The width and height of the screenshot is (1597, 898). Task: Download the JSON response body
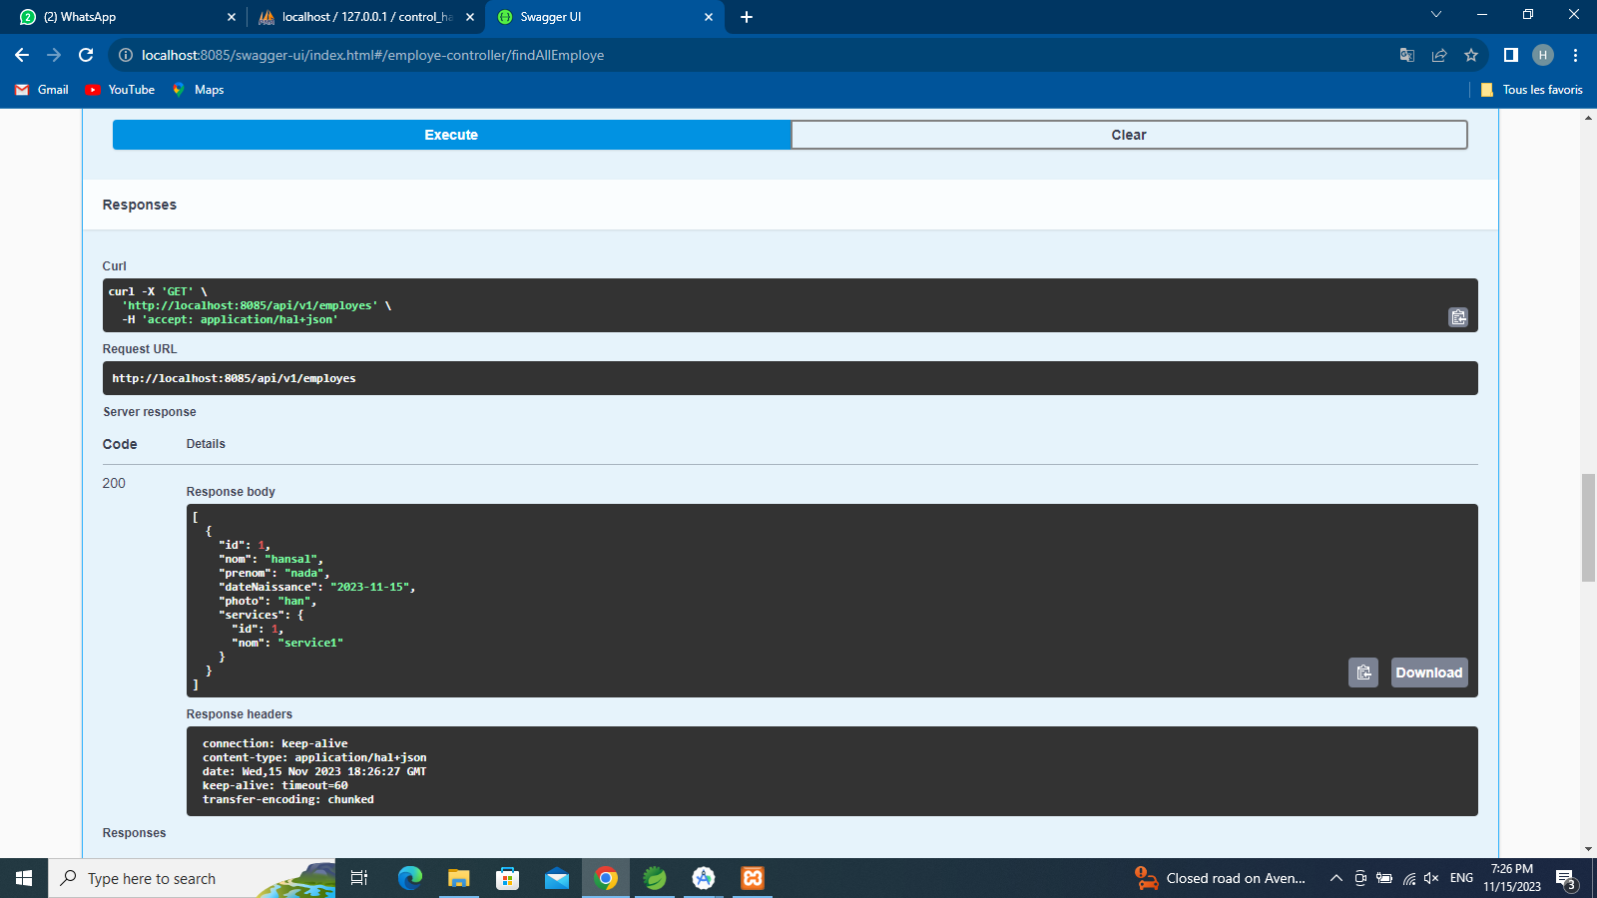(1428, 672)
